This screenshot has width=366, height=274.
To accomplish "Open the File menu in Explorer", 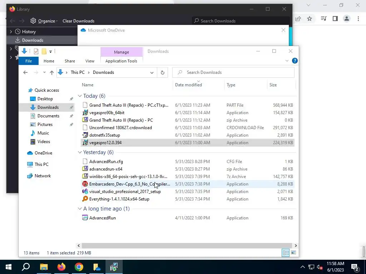I will (29, 61).
